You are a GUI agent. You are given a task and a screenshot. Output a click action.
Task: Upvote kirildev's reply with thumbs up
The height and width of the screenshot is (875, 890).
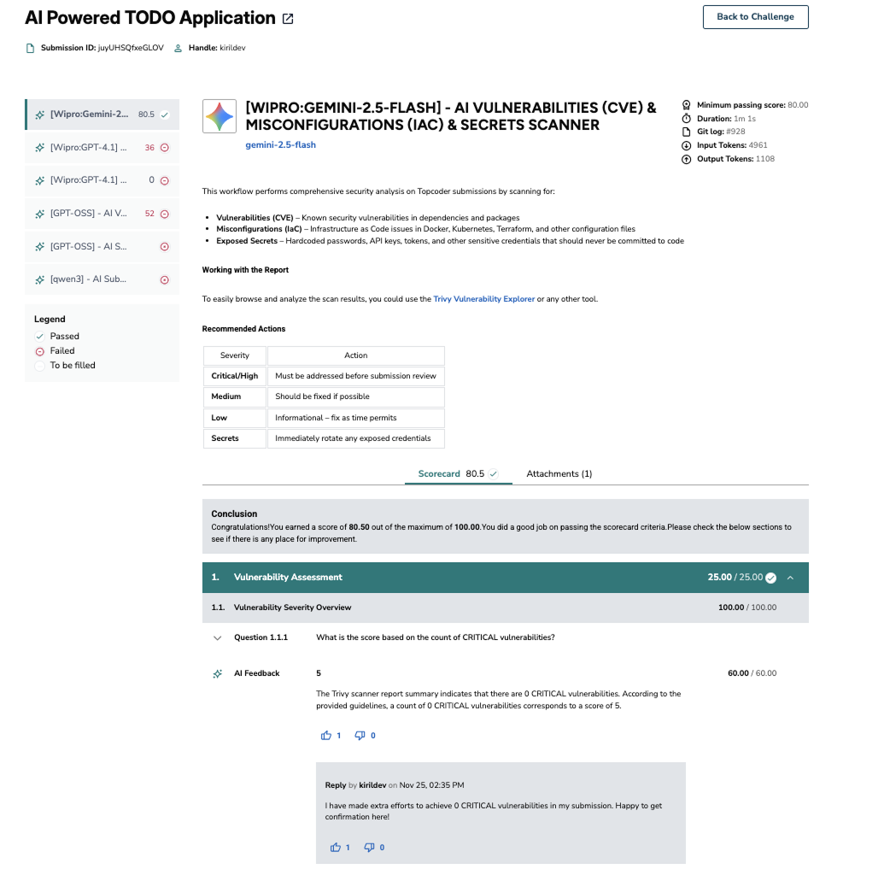pyautogui.click(x=336, y=847)
